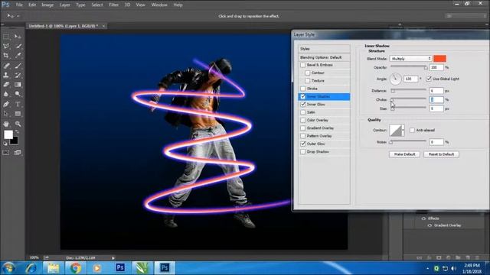Enable the Pattern Overlay checkbox
Viewport: 490px width, 275px height.
pyautogui.click(x=303, y=136)
